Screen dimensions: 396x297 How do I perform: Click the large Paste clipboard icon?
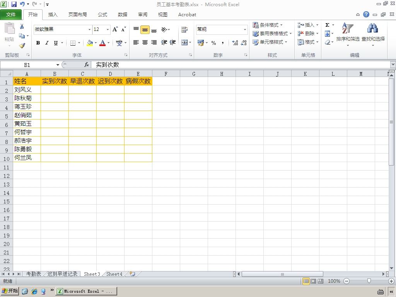(x=10, y=28)
